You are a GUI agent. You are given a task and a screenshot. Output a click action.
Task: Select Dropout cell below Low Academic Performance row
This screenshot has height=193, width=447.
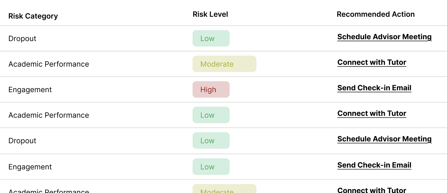22,141
